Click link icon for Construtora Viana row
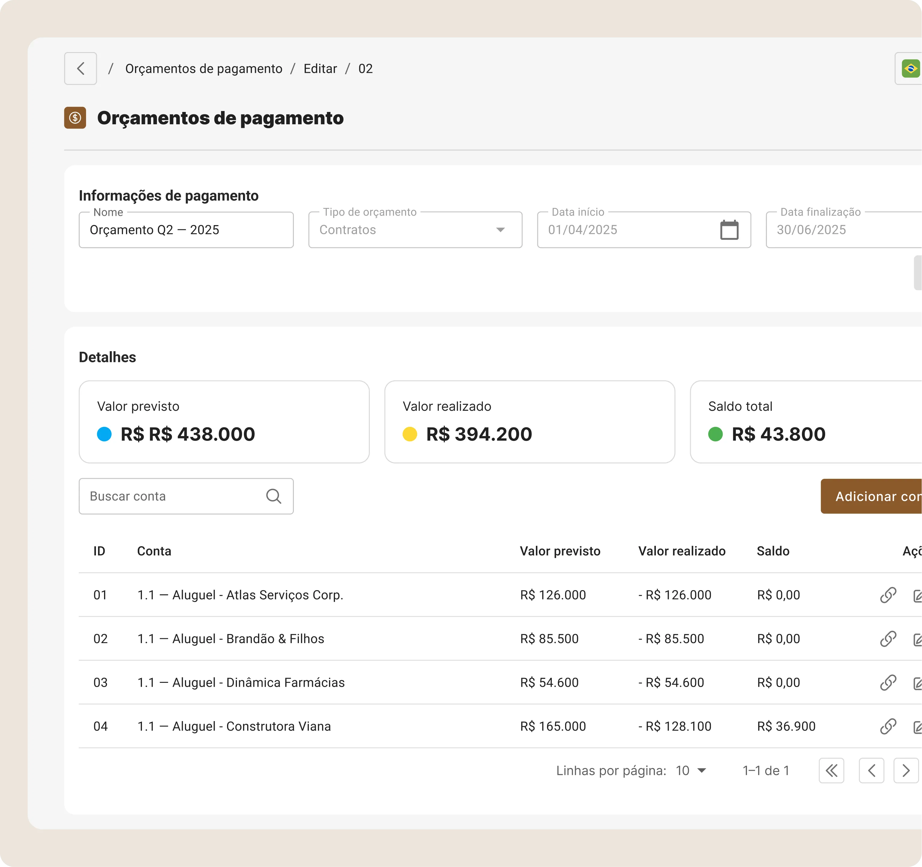 888,726
